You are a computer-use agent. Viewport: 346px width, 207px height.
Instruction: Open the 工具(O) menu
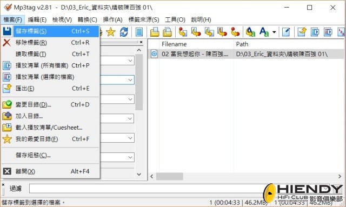(175, 19)
